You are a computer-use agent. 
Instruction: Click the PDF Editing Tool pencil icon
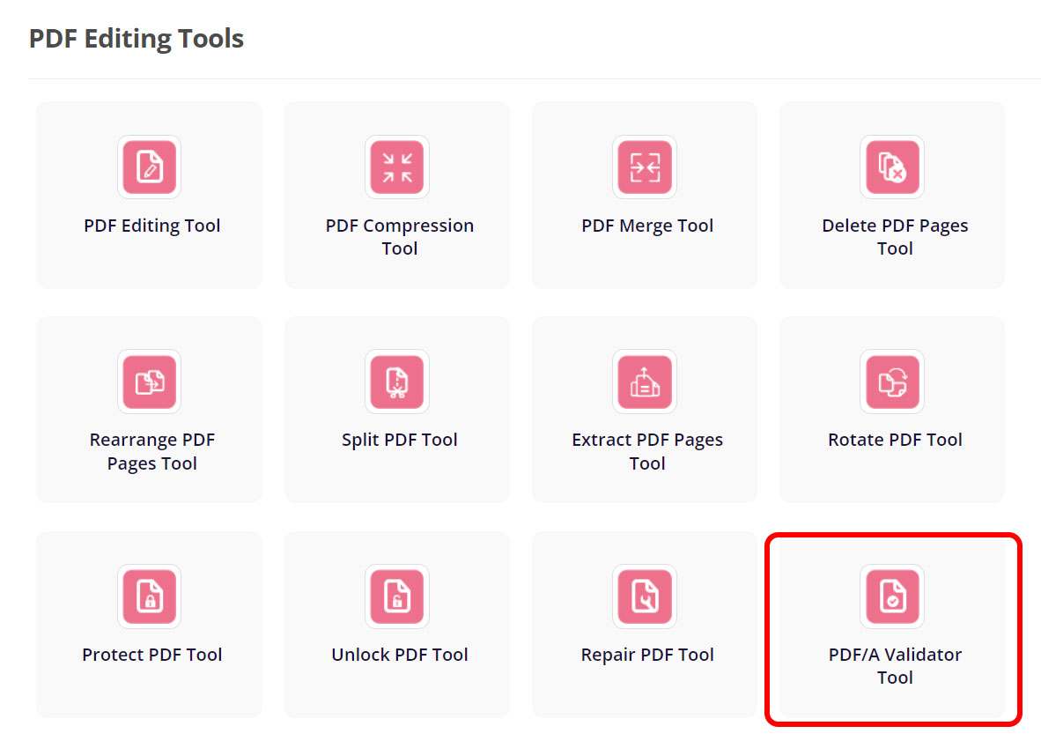(149, 167)
